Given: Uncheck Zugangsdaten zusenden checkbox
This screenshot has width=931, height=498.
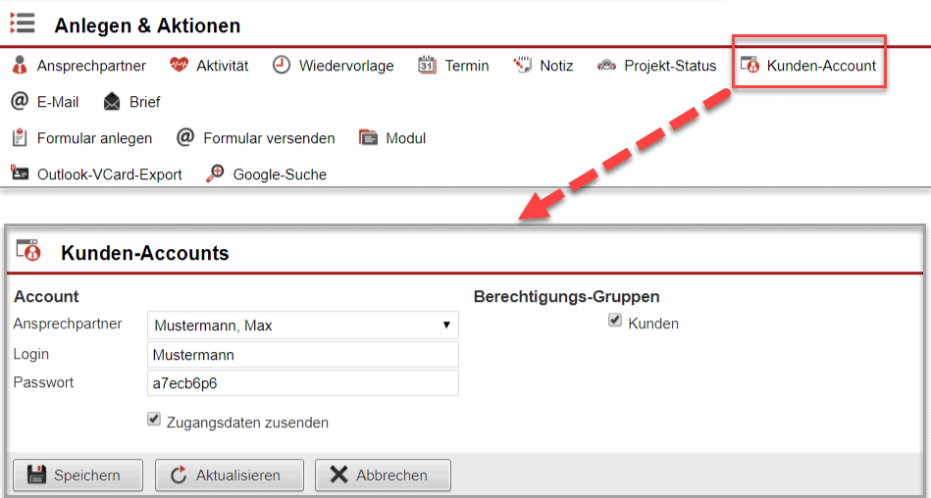Looking at the screenshot, I should [x=153, y=420].
